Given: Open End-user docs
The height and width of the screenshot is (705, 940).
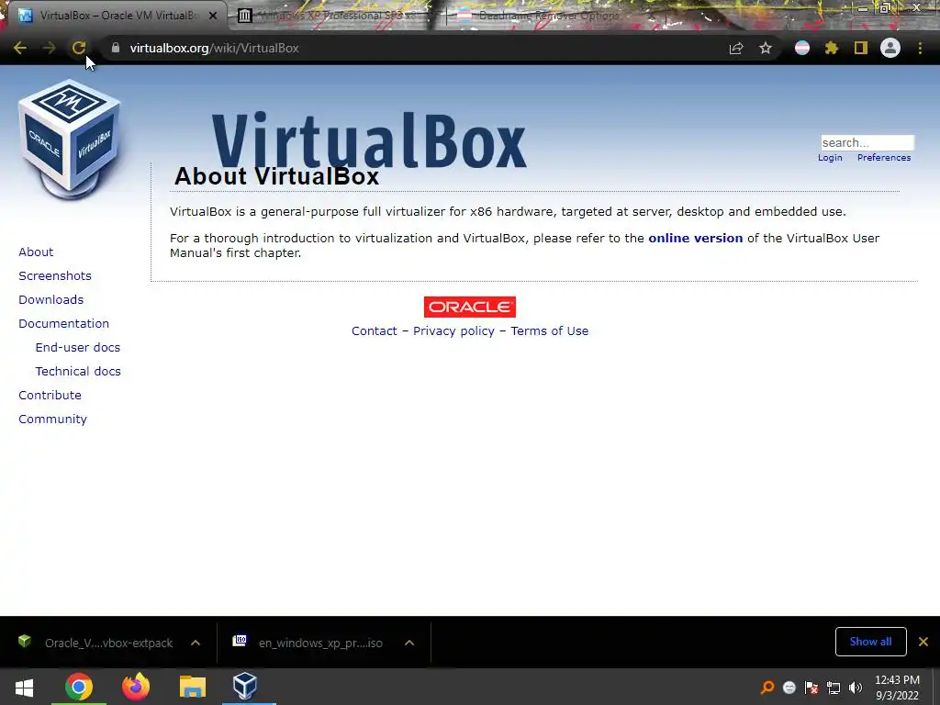Looking at the screenshot, I should (78, 348).
